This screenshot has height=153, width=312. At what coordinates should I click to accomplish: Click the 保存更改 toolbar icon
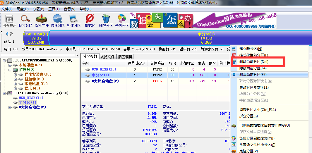(x=9, y=19)
